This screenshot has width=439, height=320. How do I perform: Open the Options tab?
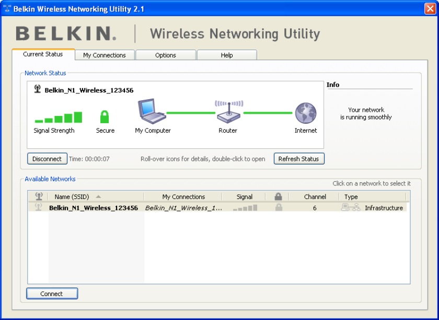click(166, 55)
